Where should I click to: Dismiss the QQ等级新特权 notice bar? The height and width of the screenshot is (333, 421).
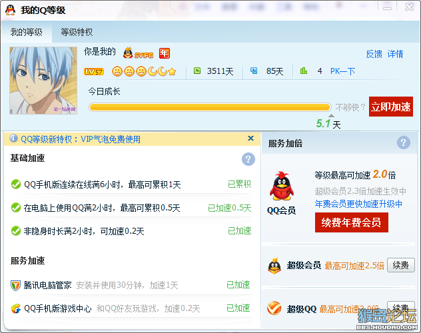250,138
